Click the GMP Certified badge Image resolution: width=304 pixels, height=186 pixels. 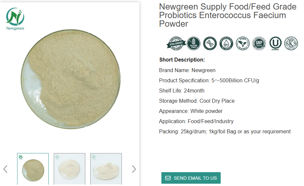tap(259, 43)
